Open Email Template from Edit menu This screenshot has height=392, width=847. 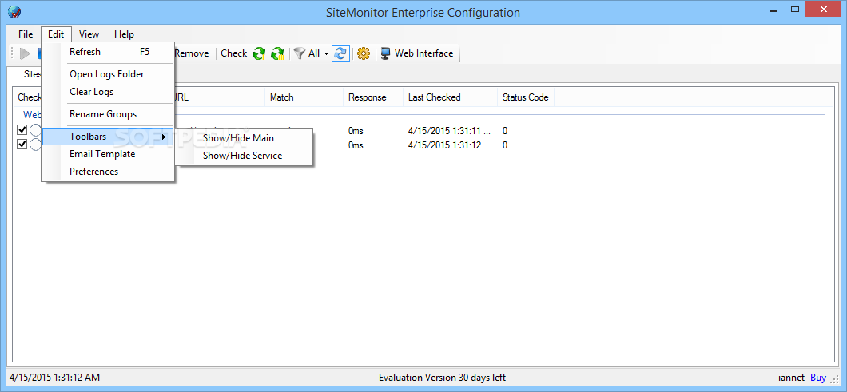tap(108, 154)
